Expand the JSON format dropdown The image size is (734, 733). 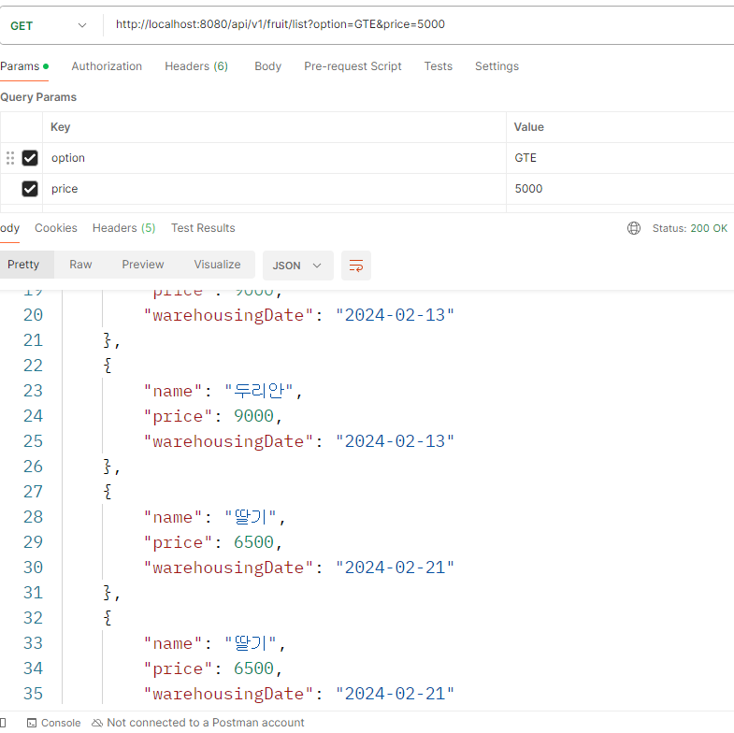(x=296, y=266)
